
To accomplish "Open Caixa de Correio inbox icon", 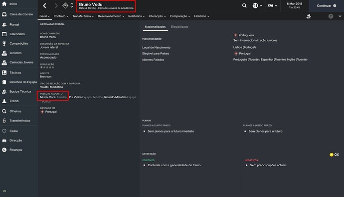I will point(4,14).
